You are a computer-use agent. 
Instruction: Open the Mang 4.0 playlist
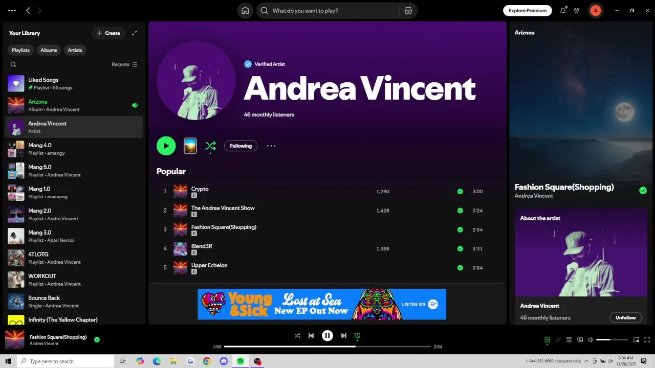[x=74, y=149]
